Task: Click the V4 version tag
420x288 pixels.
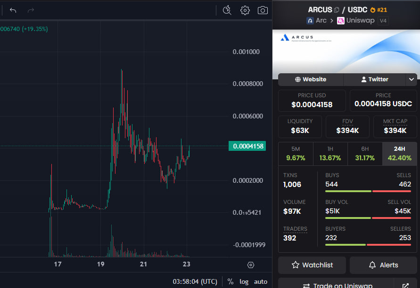Action: click(383, 21)
